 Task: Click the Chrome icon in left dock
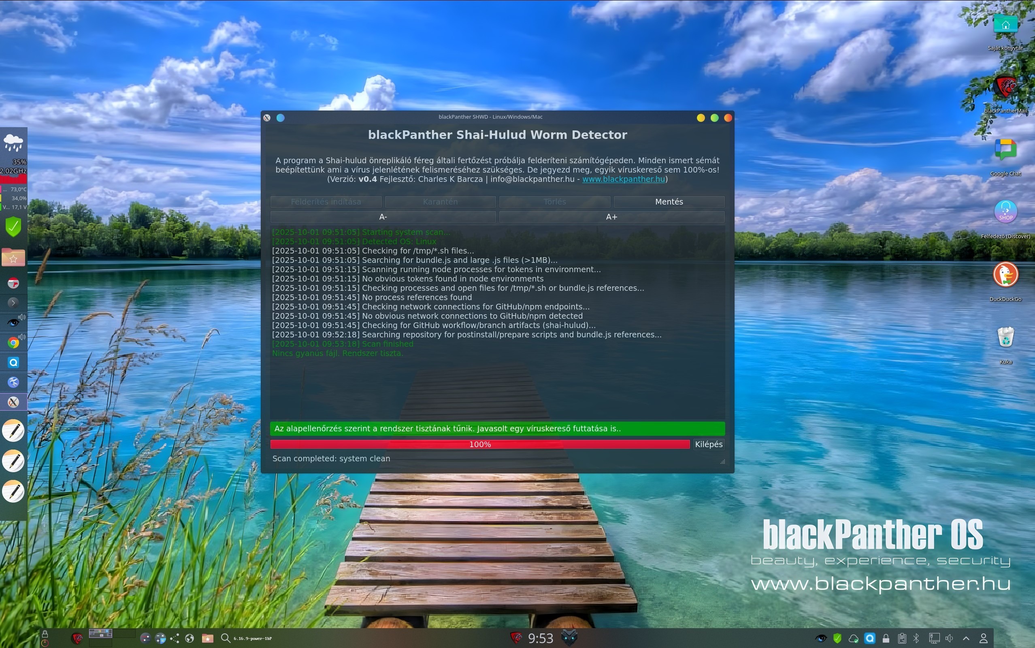tap(13, 343)
